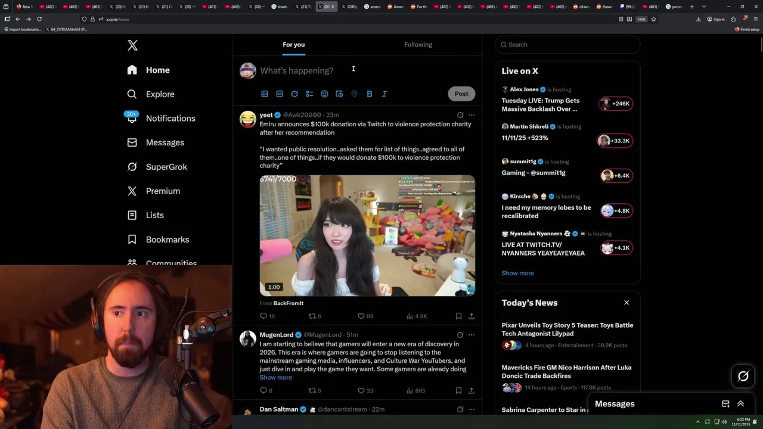Open the BackFromIt source link

[x=288, y=303]
